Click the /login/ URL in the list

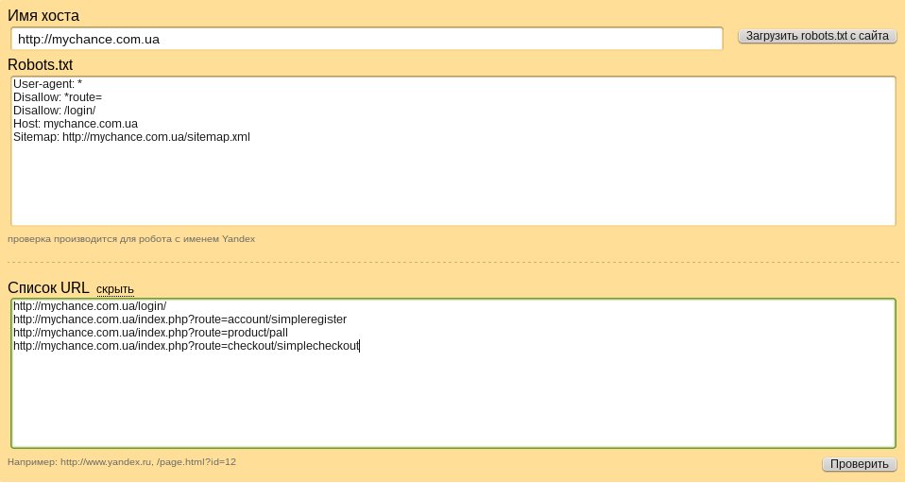(90, 306)
